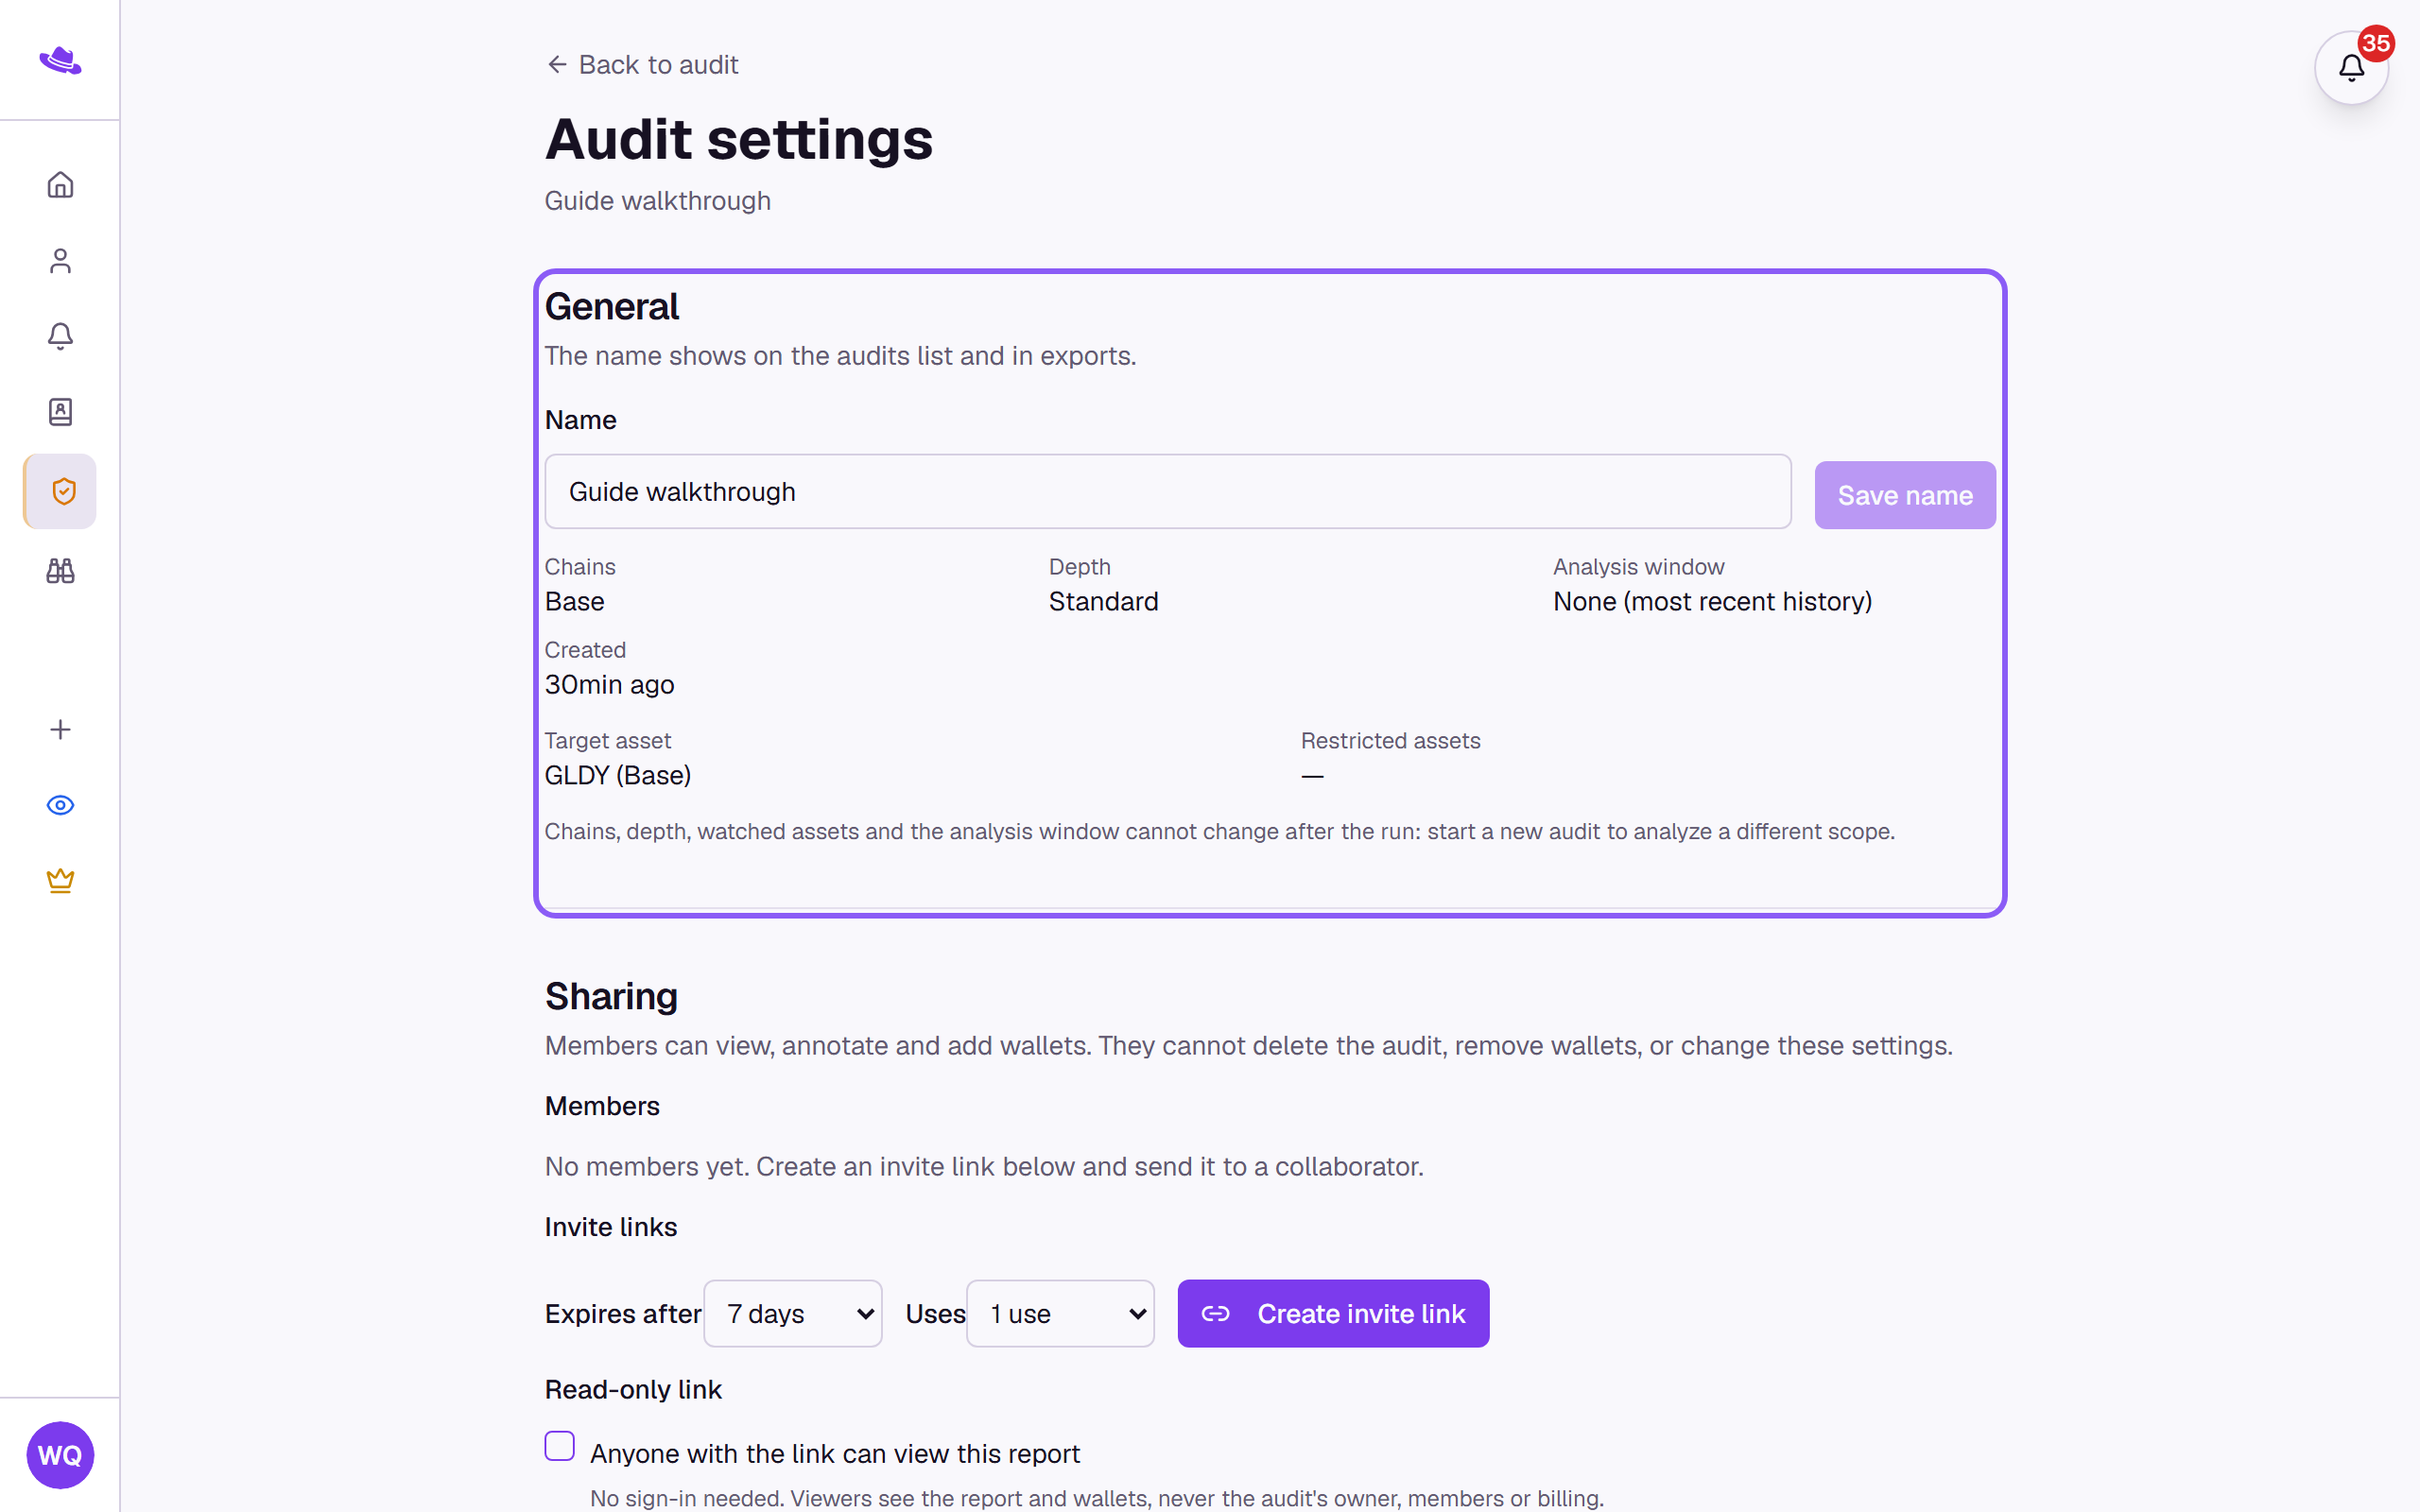
Task: Open the Expires after 7 days dropdown
Action: (792, 1313)
